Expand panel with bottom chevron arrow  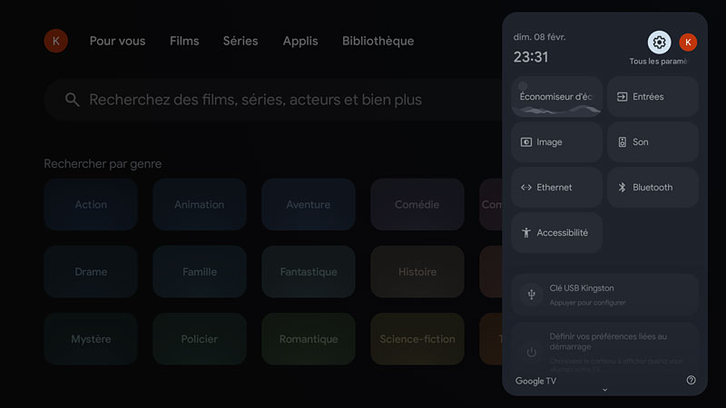[x=605, y=390]
